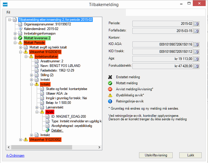Click copy icon beside Forskuddstrekk amount
The image size is (208, 163).
[x=196, y=66]
